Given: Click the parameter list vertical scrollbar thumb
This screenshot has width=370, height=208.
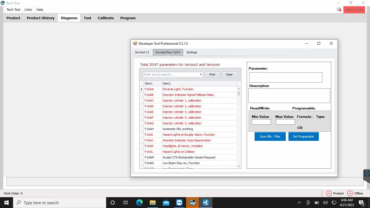Looking at the screenshot, I should point(239,93).
